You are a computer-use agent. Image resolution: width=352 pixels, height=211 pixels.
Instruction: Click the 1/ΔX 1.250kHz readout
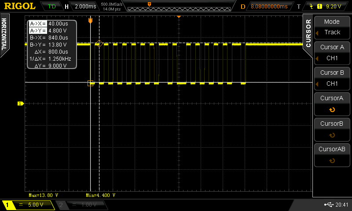pos(50,59)
